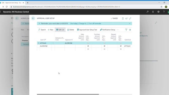Toggle the list view layout icon
Screen dimensions: 169x95
[x=130, y=30]
